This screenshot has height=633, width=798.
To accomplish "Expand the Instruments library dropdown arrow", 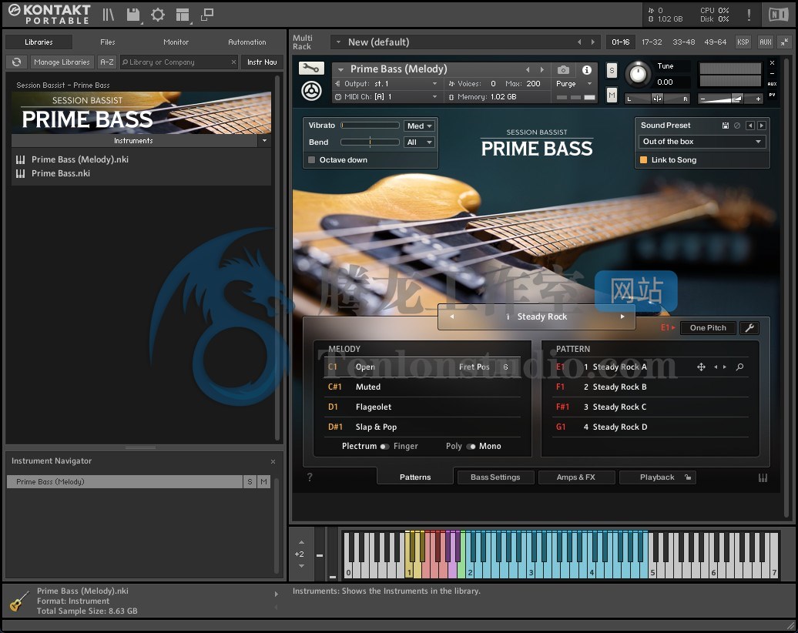I will [264, 140].
